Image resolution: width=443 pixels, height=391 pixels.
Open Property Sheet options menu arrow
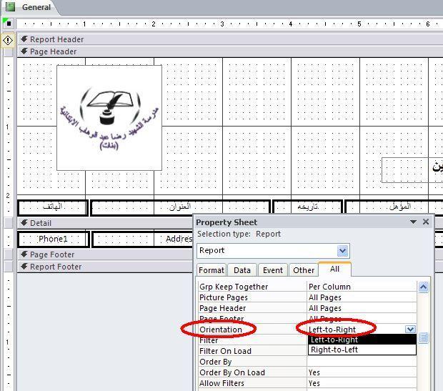tap(413, 222)
